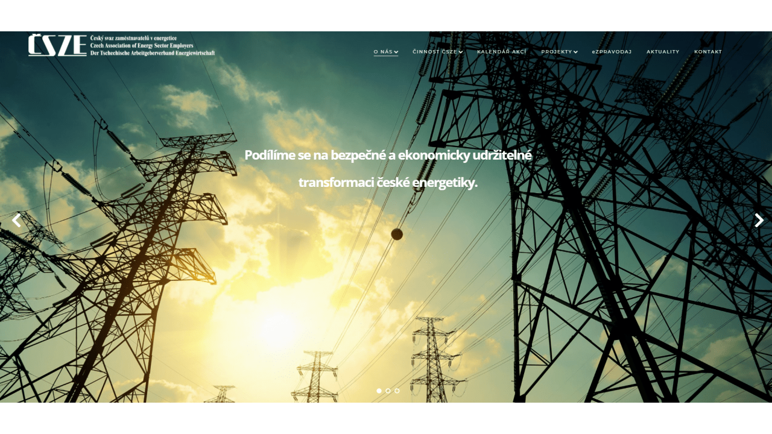Click the headline line 'Podílíme se na bezpečné'
This screenshot has height=434, width=772.
pos(388,155)
